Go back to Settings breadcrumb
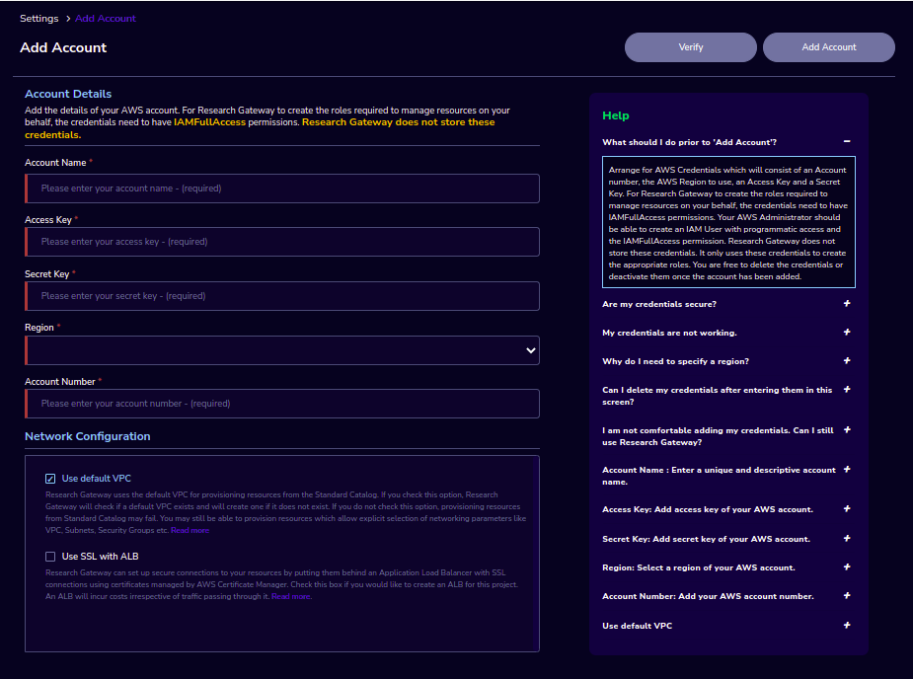The width and height of the screenshot is (913, 679). point(39,18)
